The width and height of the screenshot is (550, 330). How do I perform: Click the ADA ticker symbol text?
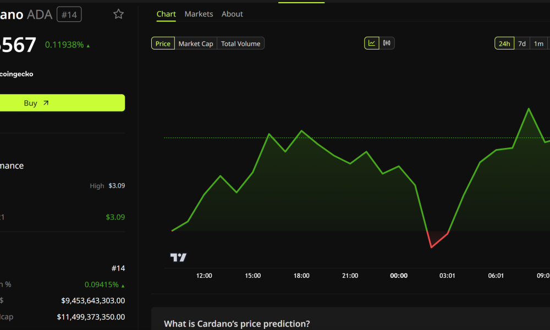[x=39, y=14]
